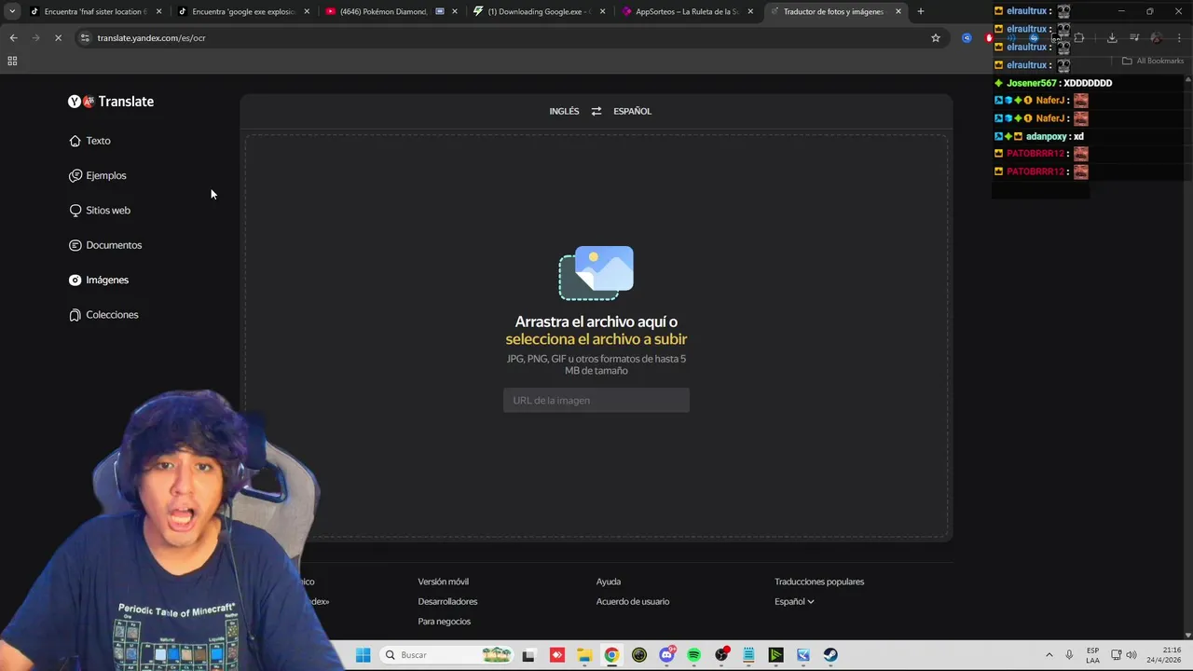This screenshot has height=671, width=1193.
Task: Go back to the previous page
Action: (13, 38)
